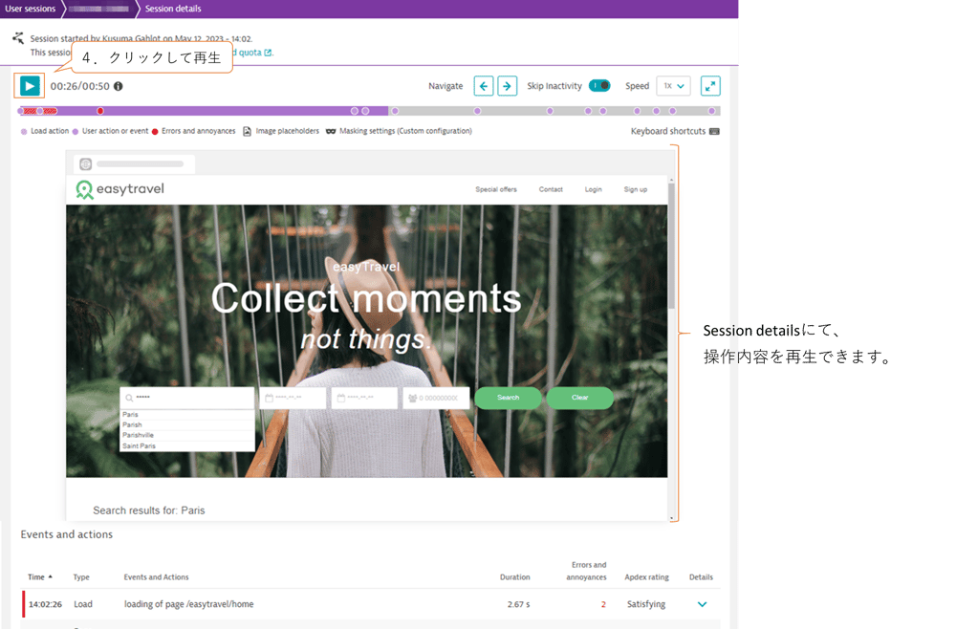Click loading of page /easytravel/home entry
This screenshot has height=629, width=956.
click(188, 604)
